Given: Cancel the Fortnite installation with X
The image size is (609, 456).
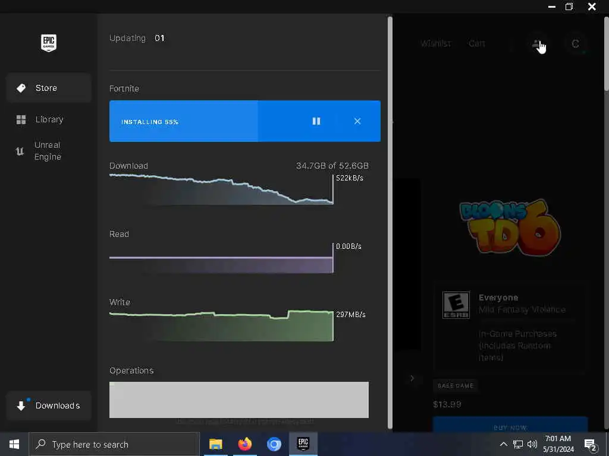Looking at the screenshot, I should click(x=357, y=121).
